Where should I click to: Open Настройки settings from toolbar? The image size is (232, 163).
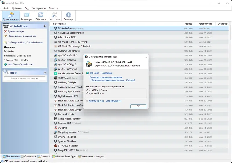54,16
